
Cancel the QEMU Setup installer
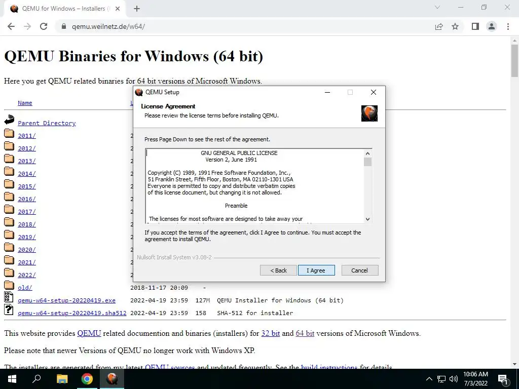coord(359,270)
